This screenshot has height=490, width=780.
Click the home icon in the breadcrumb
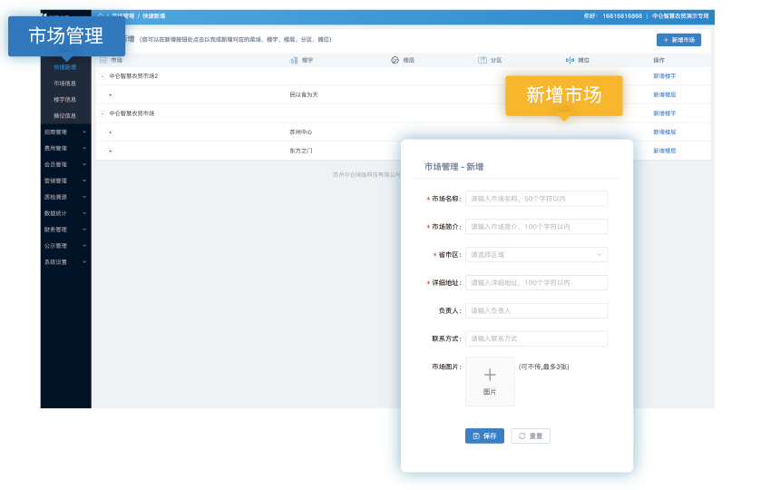101,16
